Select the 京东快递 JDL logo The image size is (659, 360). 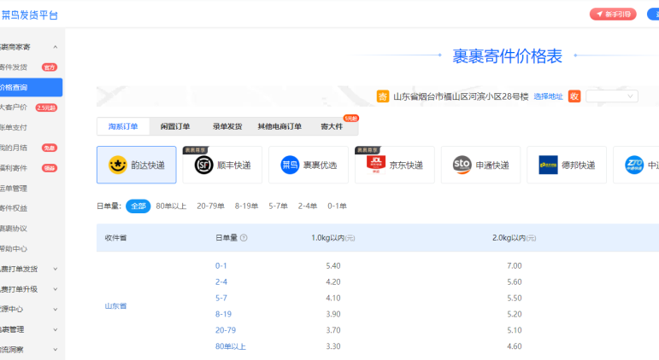(x=376, y=165)
